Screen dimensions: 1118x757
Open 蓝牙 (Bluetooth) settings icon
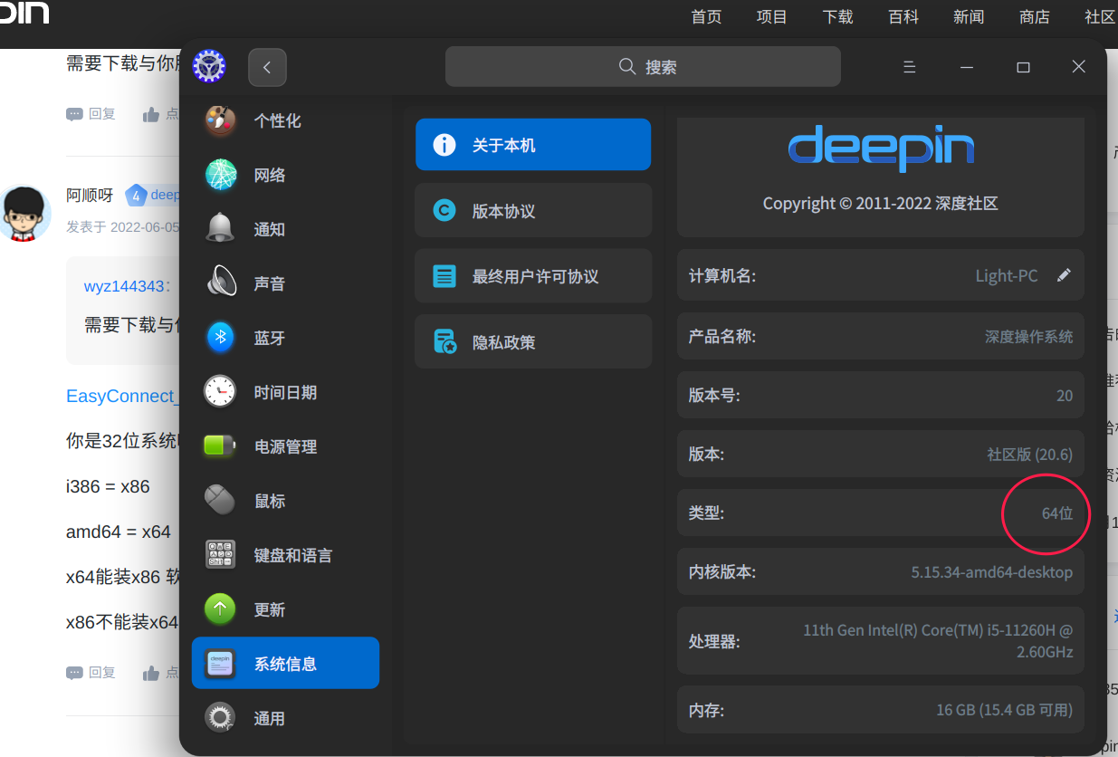tap(269, 337)
